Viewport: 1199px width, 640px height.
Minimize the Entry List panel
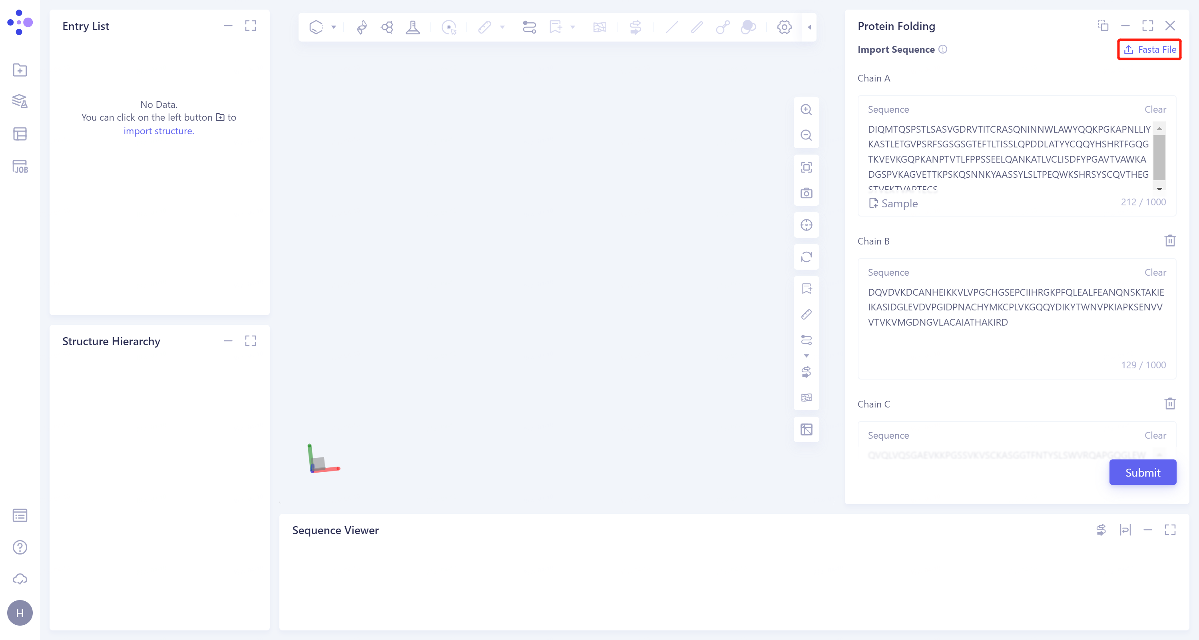click(227, 26)
